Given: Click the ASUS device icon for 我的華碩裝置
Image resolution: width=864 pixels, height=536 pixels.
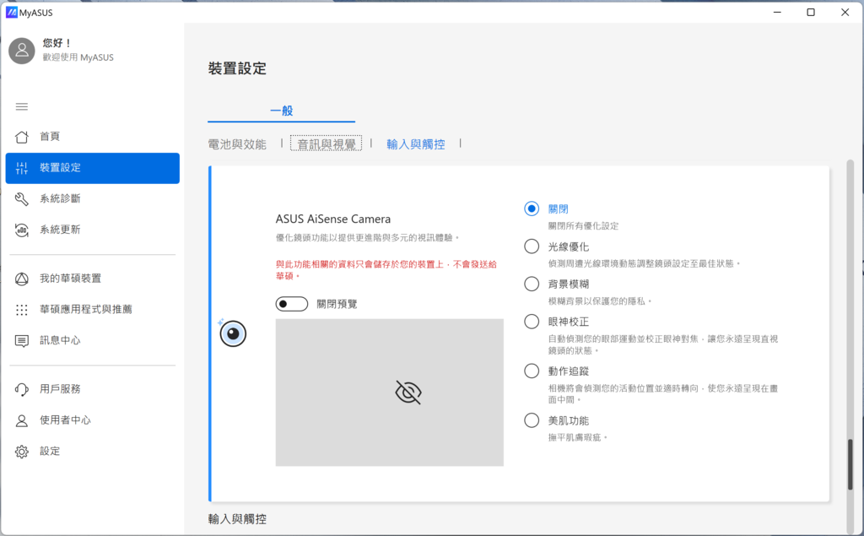Looking at the screenshot, I should coord(21,279).
